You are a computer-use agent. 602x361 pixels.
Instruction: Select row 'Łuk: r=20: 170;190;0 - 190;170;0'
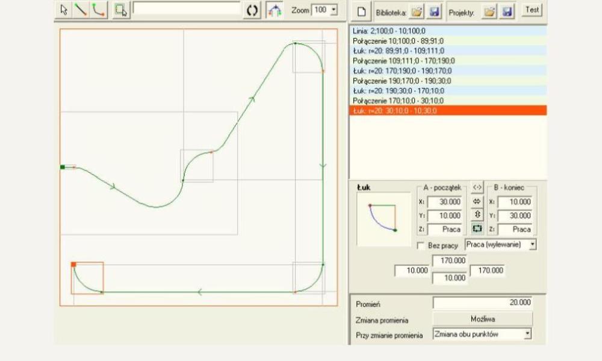448,71
